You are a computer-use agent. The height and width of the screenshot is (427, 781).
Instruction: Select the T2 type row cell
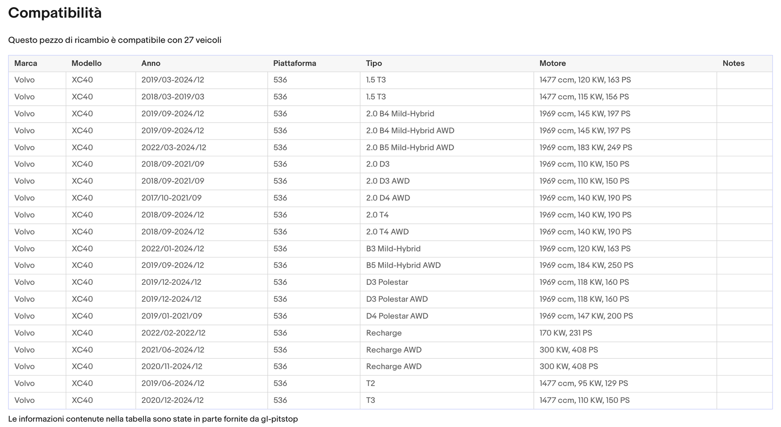click(x=370, y=384)
